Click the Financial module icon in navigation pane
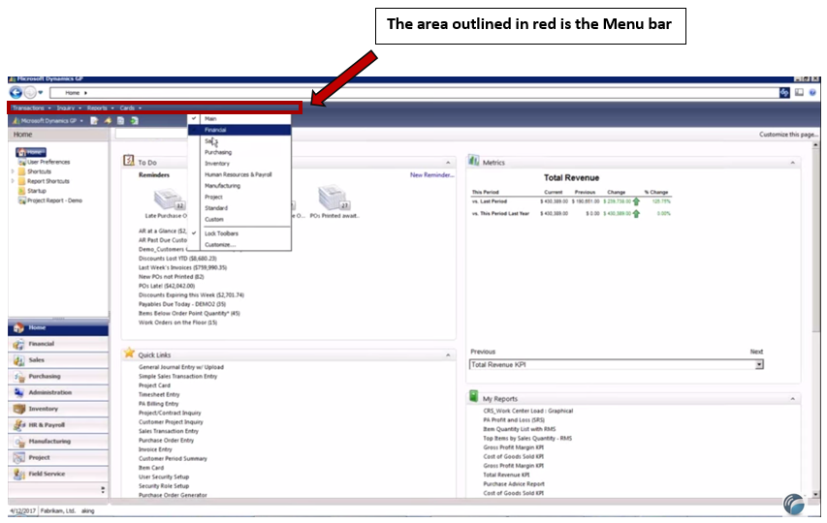This screenshot has width=827, height=523. click(x=18, y=345)
